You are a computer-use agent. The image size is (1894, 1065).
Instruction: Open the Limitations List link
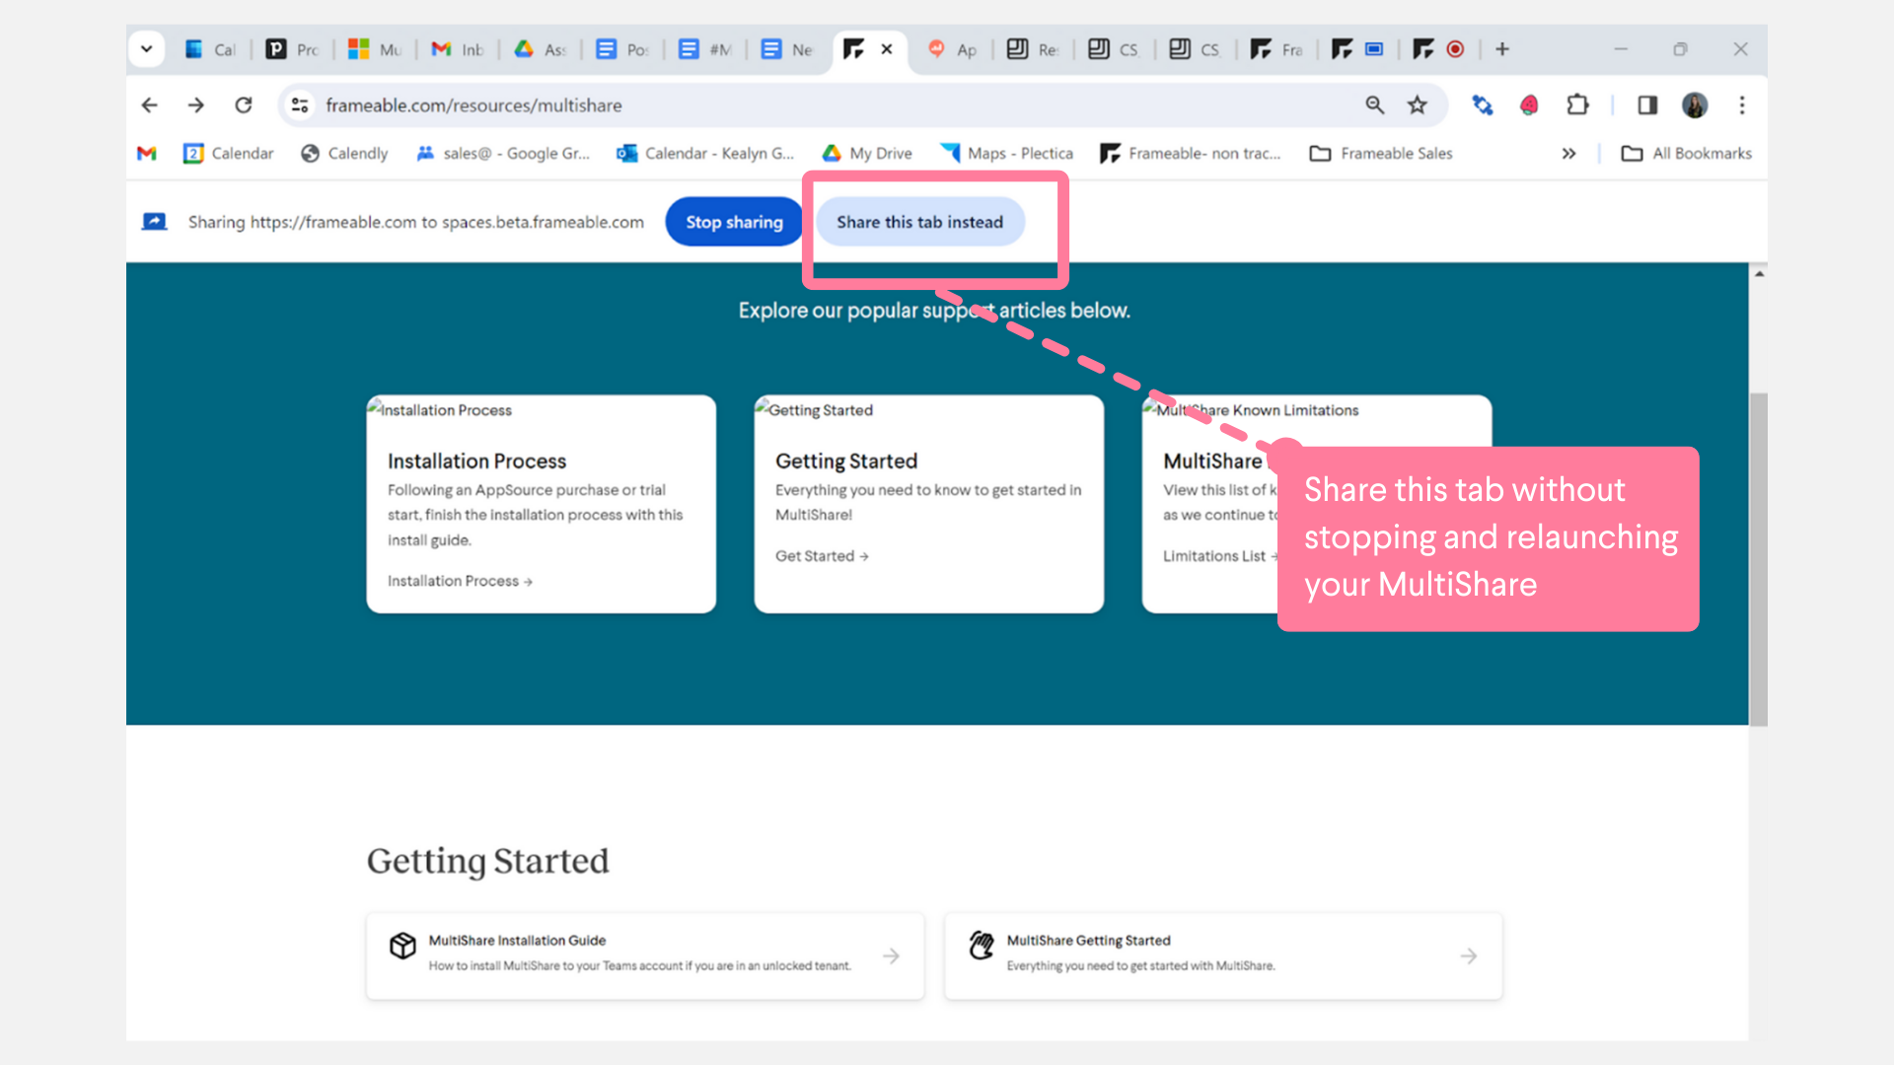coord(1219,556)
